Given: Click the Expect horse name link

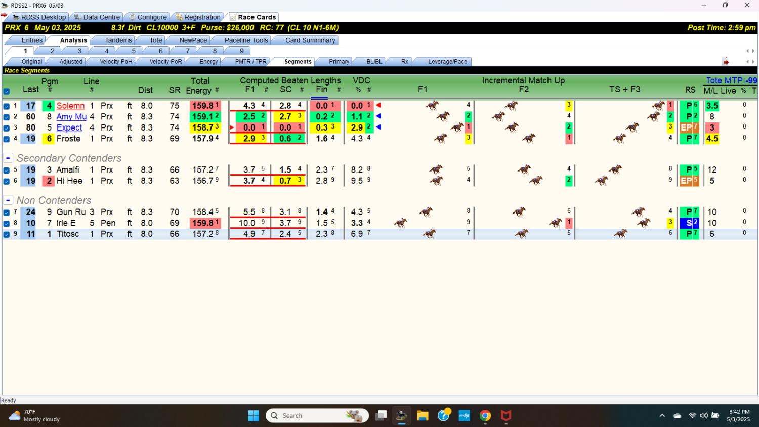Looking at the screenshot, I should click(69, 127).
